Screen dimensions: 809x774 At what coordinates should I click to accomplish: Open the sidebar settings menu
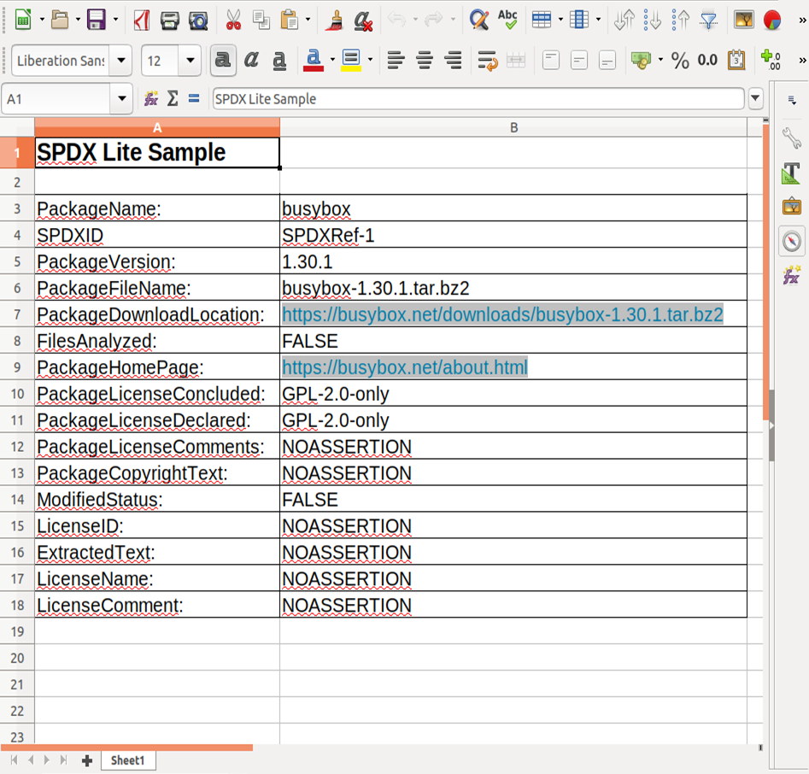[x=790, y=99]
